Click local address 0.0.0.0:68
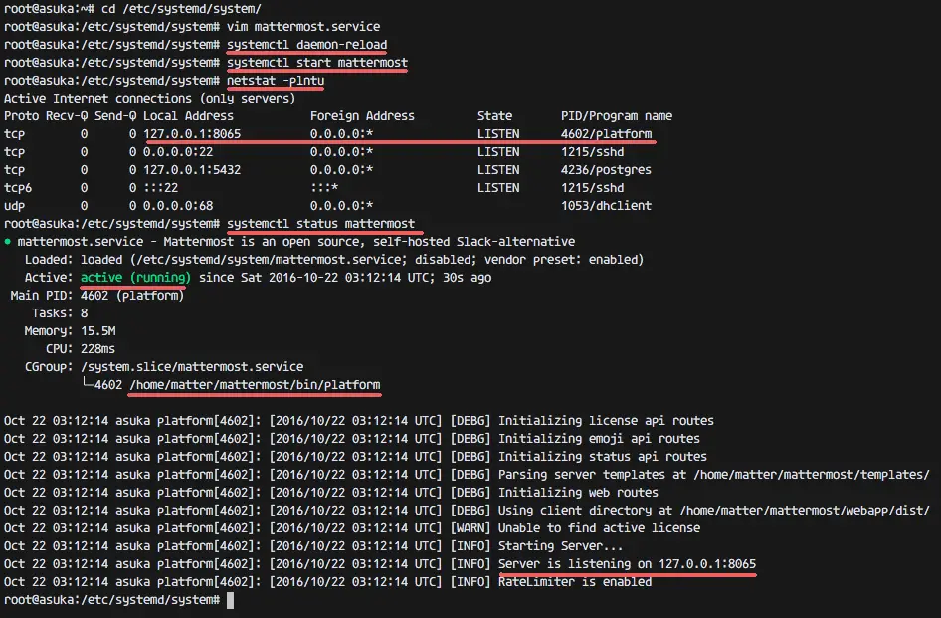941x618 pixels. click(178, 206)
